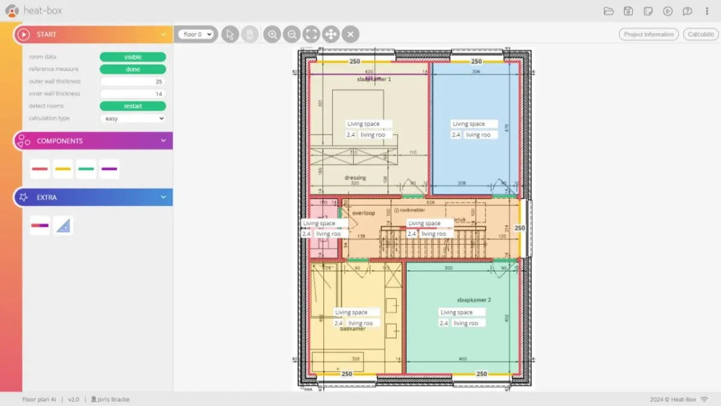721x406 pixels.
Task: Collapse the START section header
Action: [163, 34]
